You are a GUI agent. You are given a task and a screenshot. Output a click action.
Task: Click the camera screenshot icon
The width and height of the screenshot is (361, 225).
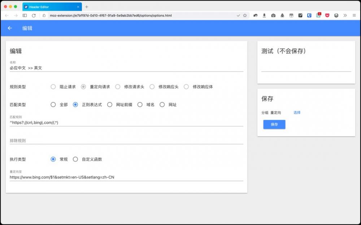click(273, 15)
